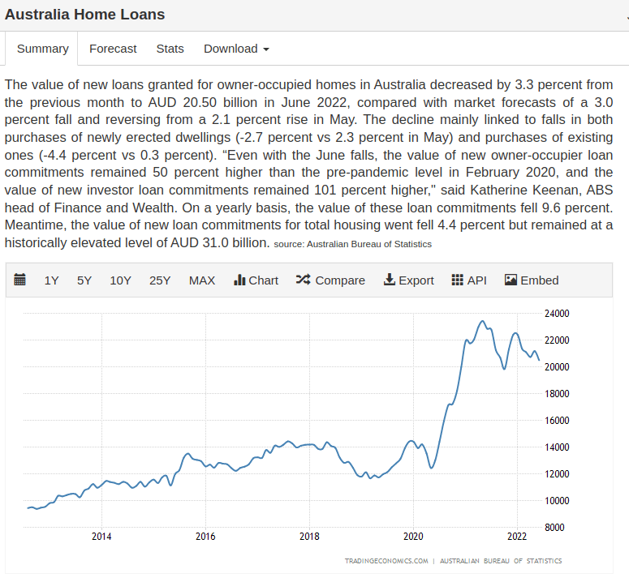This screenshot has height=582, width=629.
Task: Click the grid icon beside API
Action: click(457, 280)
